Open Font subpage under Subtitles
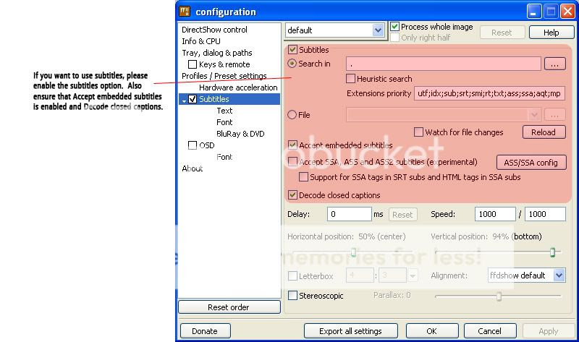579x342 pixels. pos(224,122)
